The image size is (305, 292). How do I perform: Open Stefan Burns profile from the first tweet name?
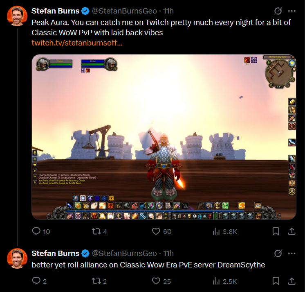pos(56,11)
